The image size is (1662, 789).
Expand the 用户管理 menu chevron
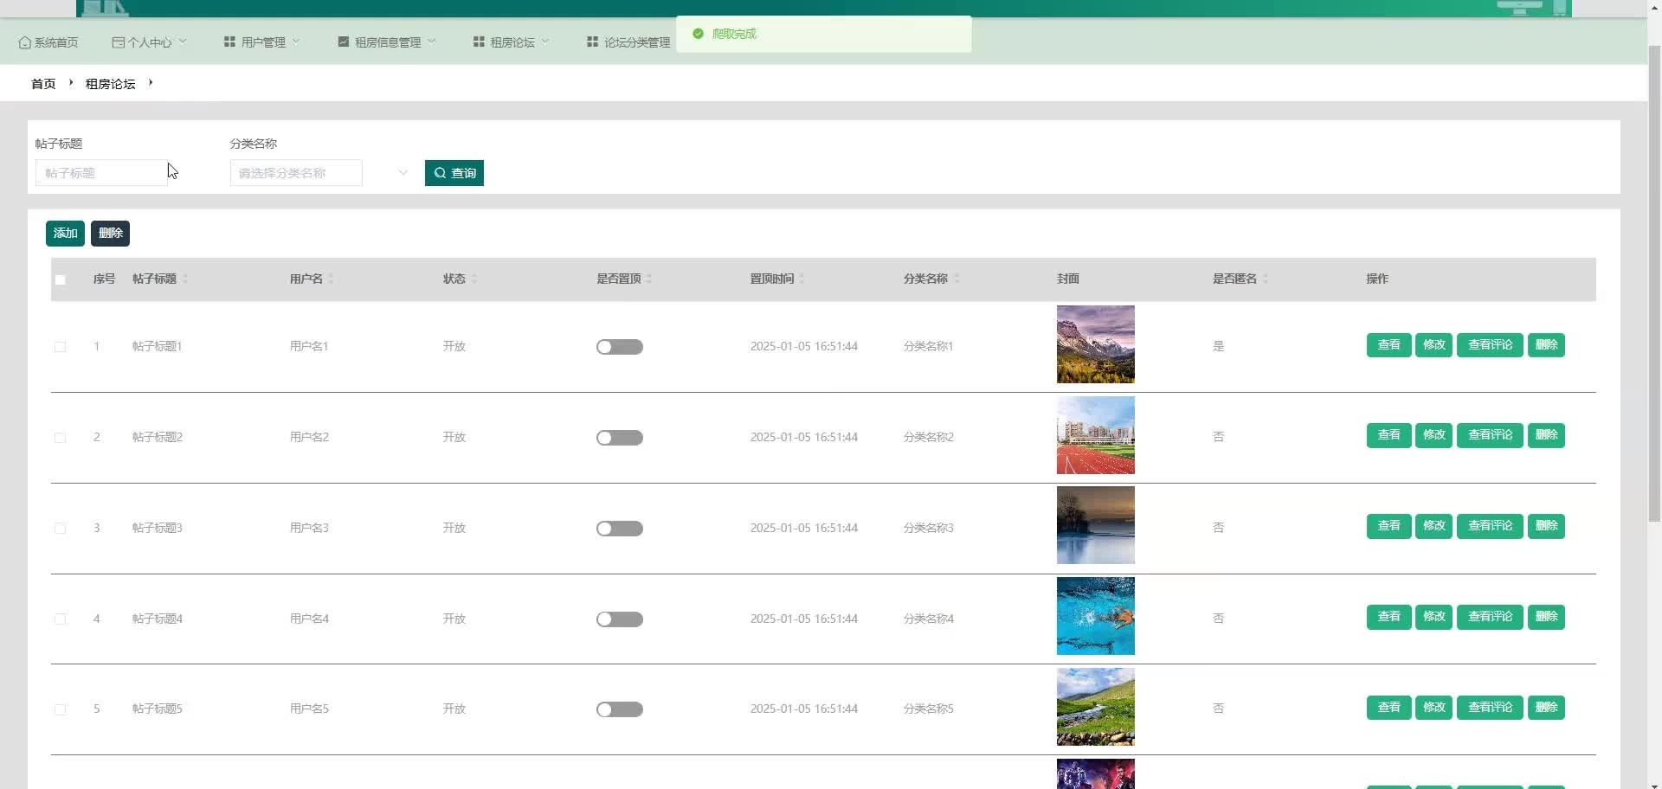pos(296,42)
